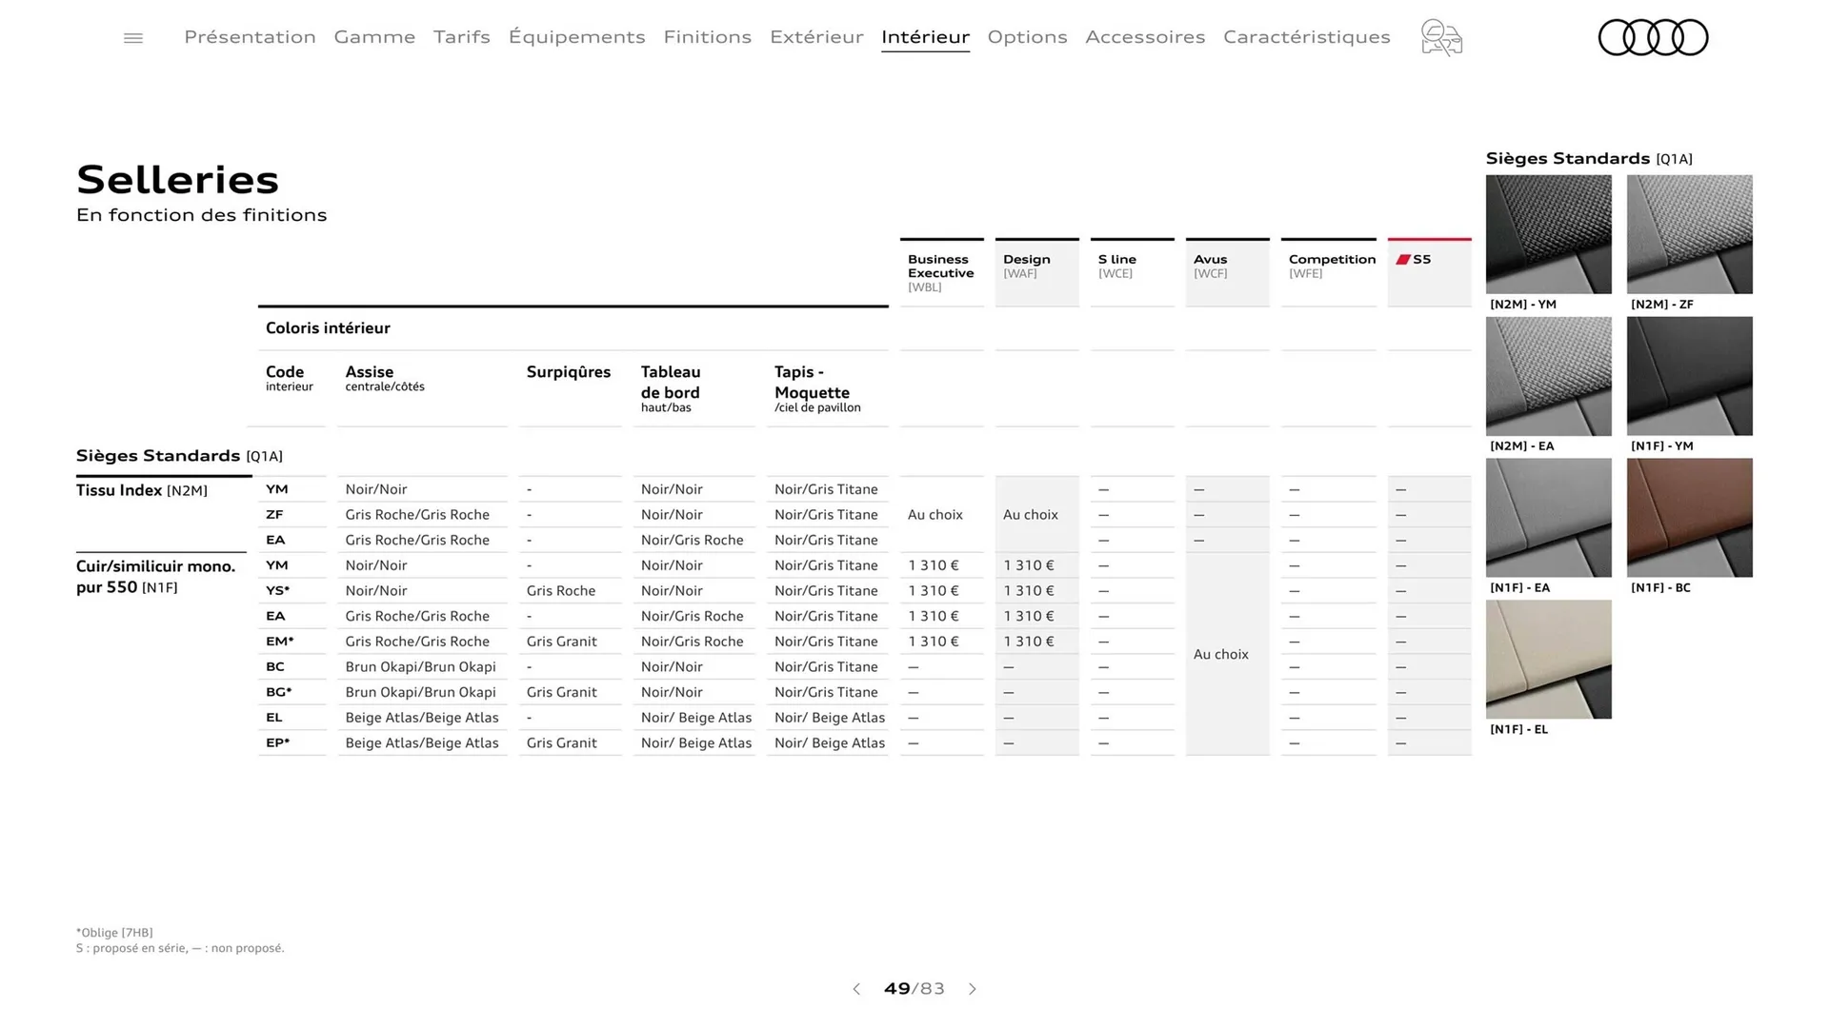Select the Finitions tab
Image resolution: width=1829 pixels, height=1028 pixels.
[x=708, y=37]
